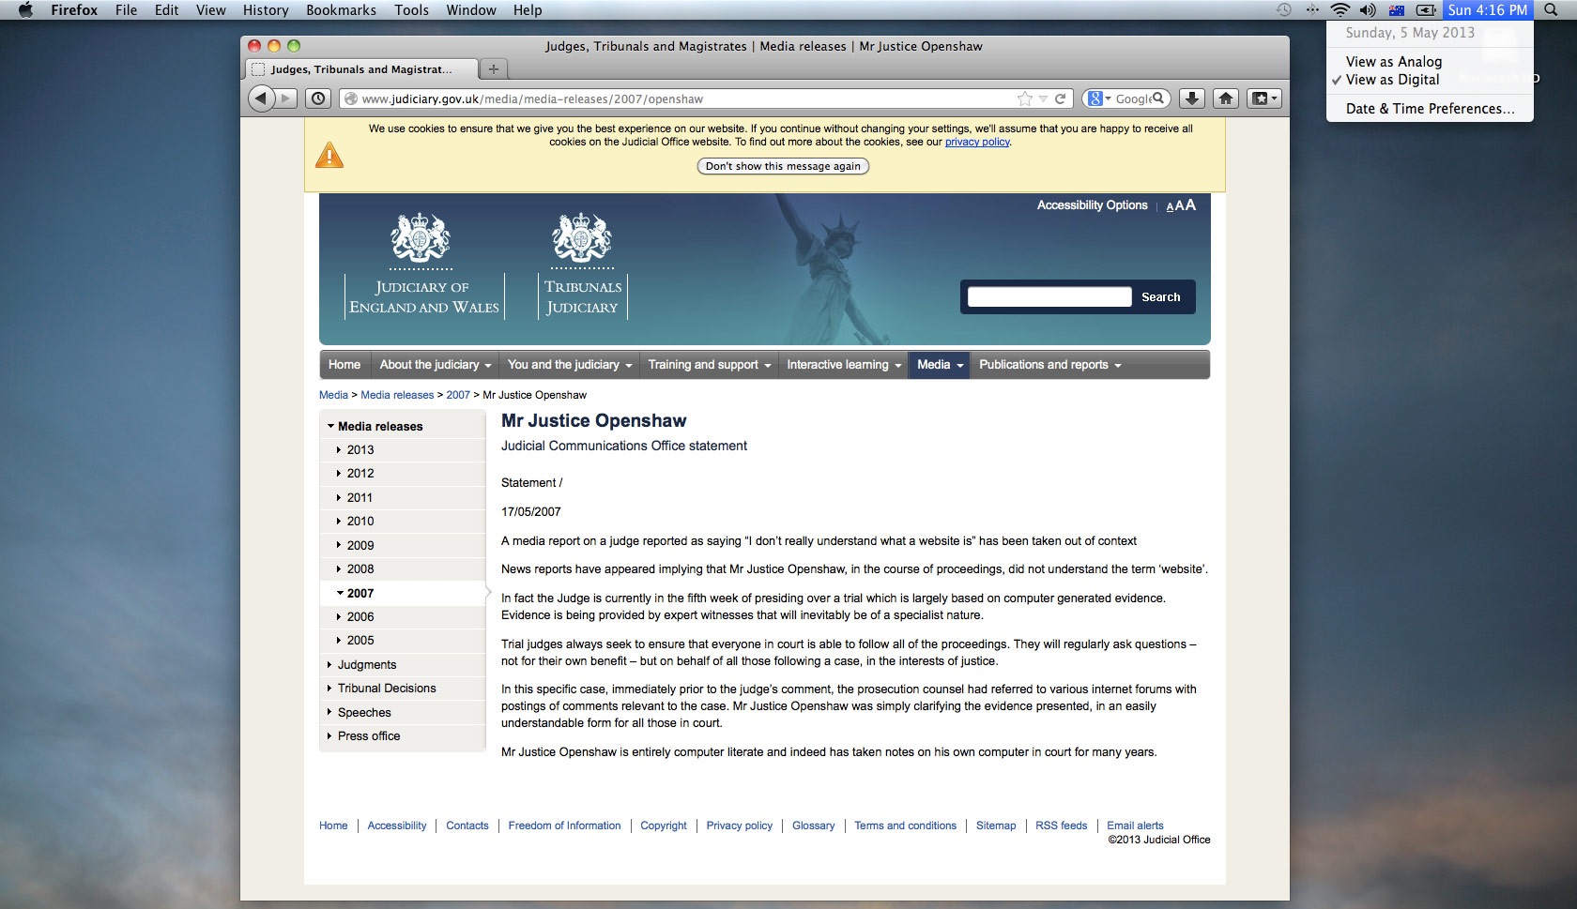Screen dimensions: 1577x909
Task: Click the Wi-Fi status icon
Action: tap(1340, 10)
